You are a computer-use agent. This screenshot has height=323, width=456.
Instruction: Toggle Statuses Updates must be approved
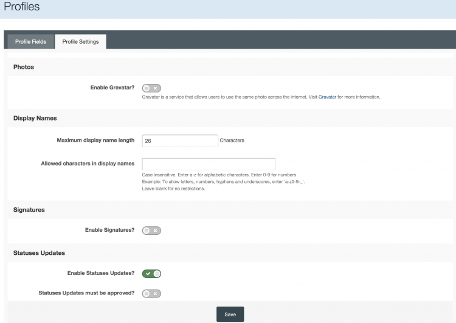(151, 293)
